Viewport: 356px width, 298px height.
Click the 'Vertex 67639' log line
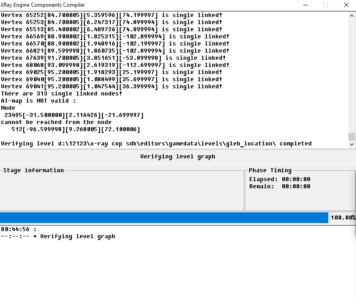[x=113, y=58]
